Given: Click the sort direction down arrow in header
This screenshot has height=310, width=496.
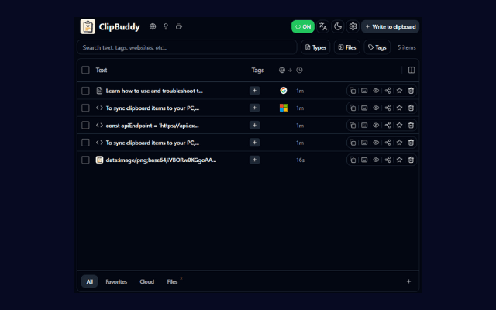Looking at the screenshot, I should (290, 70).
